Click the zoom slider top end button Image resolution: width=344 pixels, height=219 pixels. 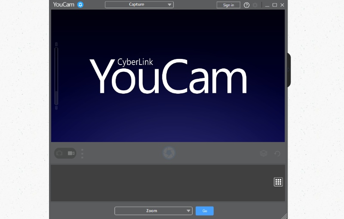[x=56, y=44]
